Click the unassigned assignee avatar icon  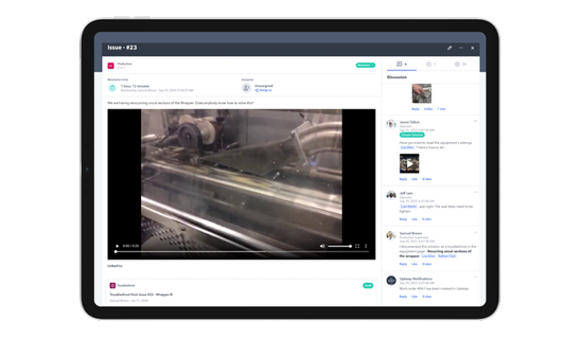tap(246, 88)
